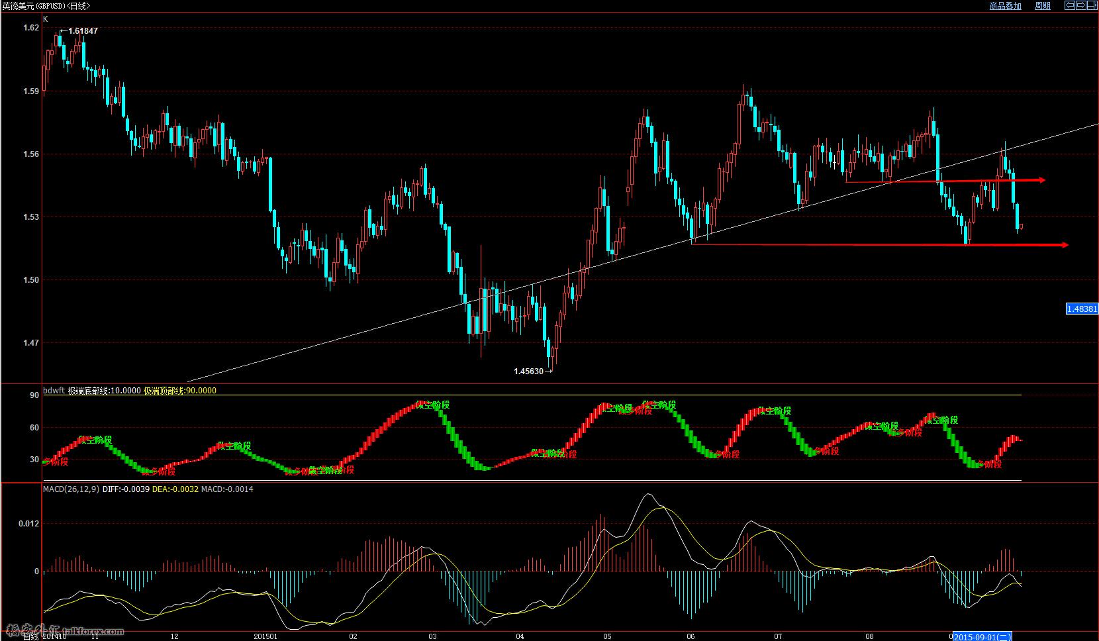Click the 1.50 price axis label

(x=30, y=279)
